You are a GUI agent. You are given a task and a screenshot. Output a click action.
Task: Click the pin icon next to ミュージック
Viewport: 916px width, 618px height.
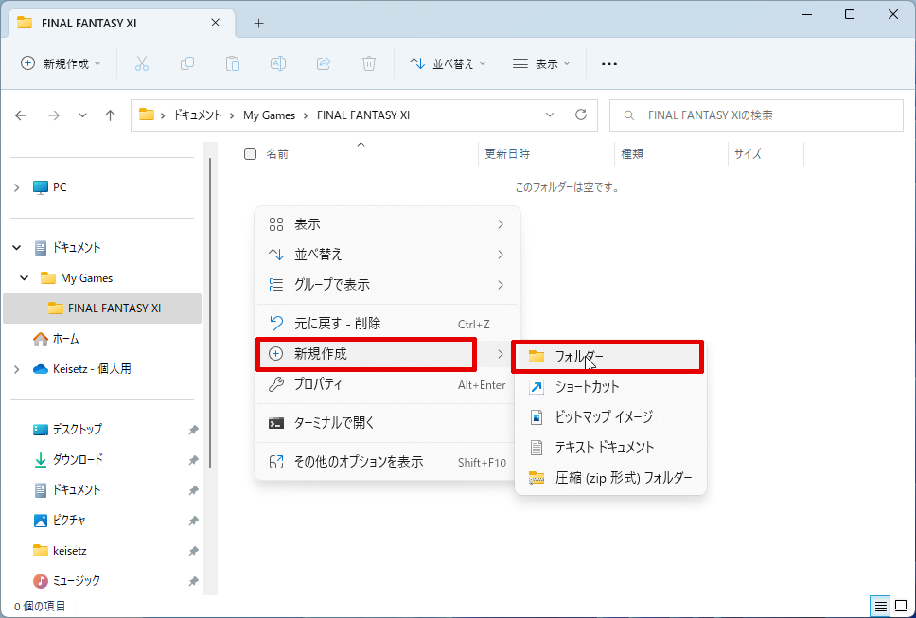pos(193,581)
